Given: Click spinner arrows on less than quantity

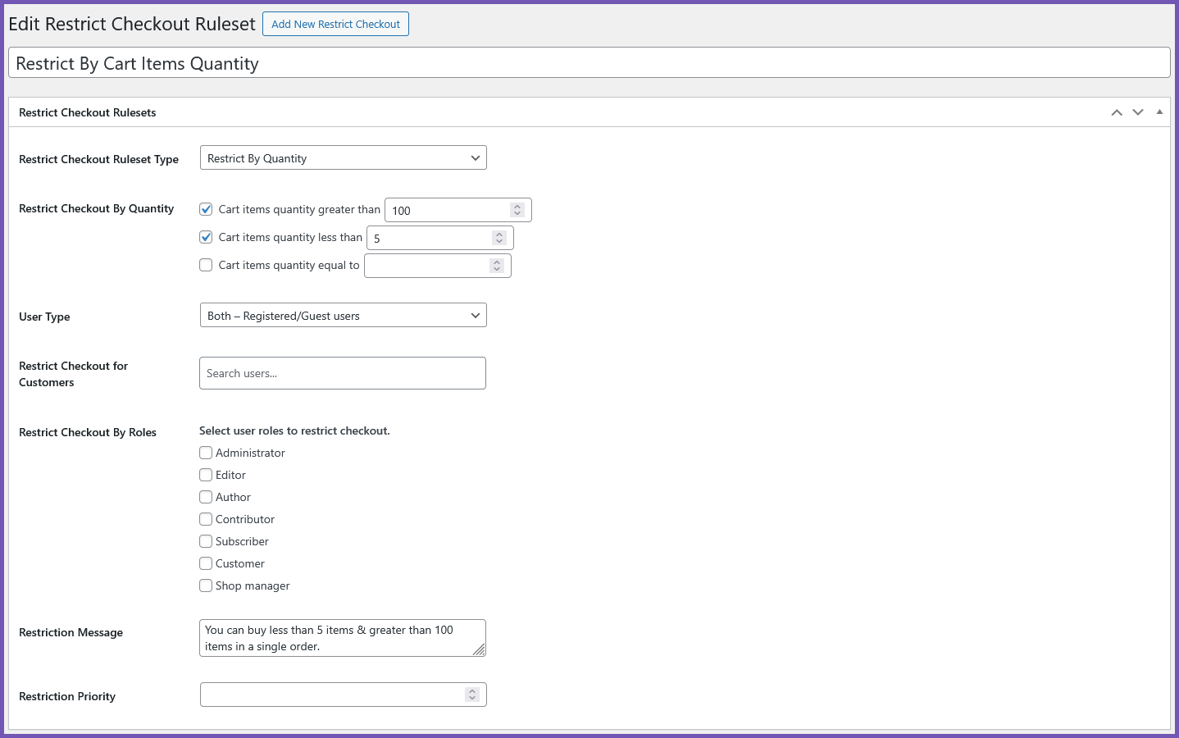Looking at the screenshot, I should (499, 238).
